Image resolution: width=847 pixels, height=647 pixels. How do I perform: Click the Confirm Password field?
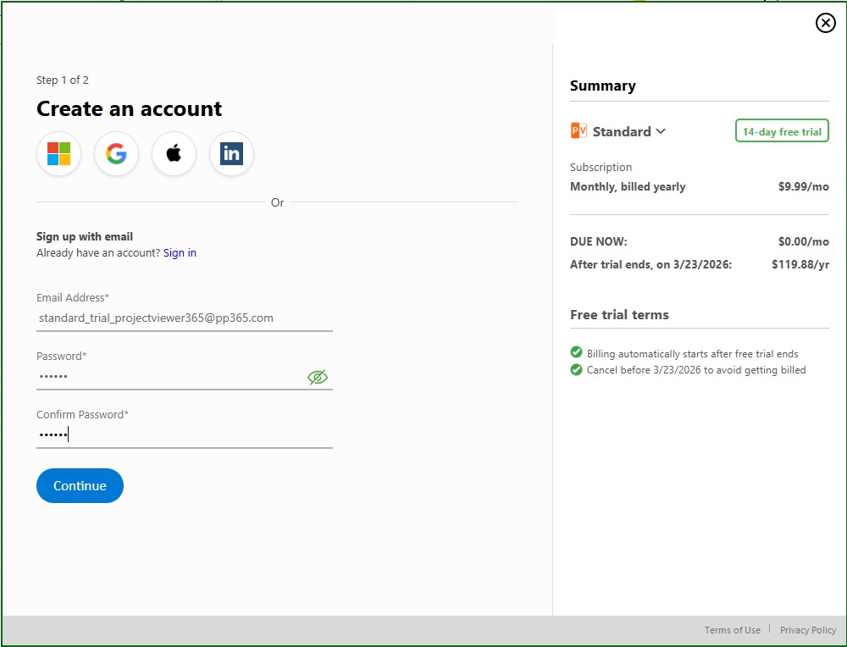pos(184,434)
